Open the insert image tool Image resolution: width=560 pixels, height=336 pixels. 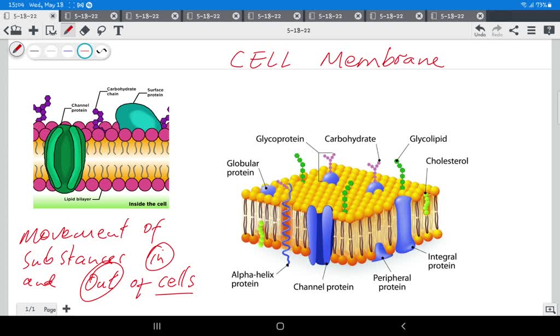click(50, 30)
